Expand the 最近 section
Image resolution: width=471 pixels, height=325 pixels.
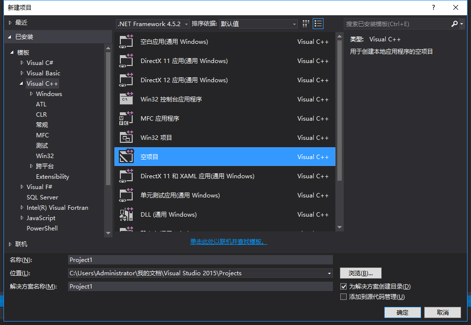[x=10, y=23]
